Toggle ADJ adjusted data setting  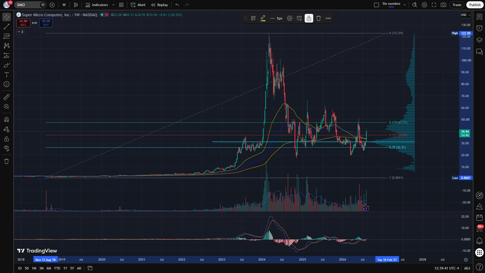point(467,268)
